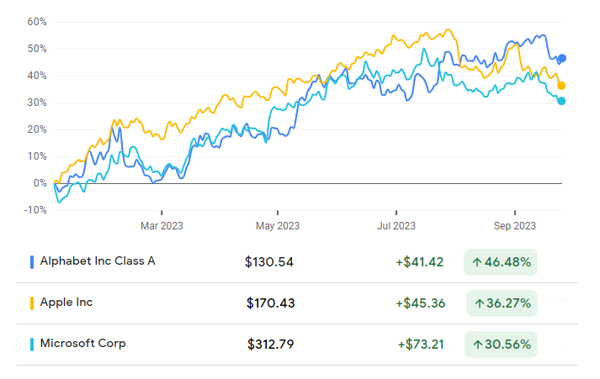Click Microsoft's +$73.21 price change
This screenshot has width=600, height=379.
pos(421,345)
